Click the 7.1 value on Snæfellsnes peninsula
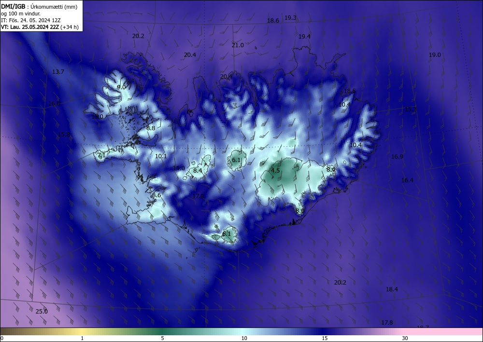Image resolution: width=483 pixels, height=342 pixels. 101,155
